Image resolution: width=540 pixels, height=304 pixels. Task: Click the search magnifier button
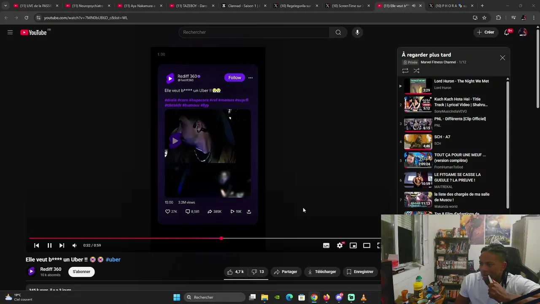click(338, 32)
